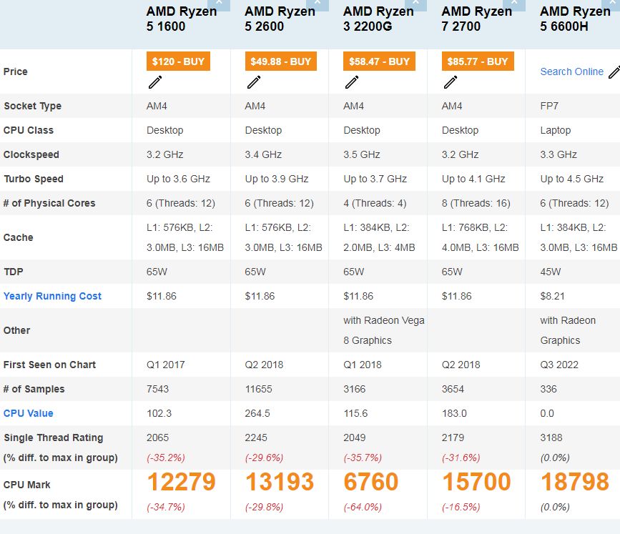The height and width of the screenshot is (534, 620).
Task: Edit price pencil icon for Ryzen 3 2200G
Action: tap(352, 81)
